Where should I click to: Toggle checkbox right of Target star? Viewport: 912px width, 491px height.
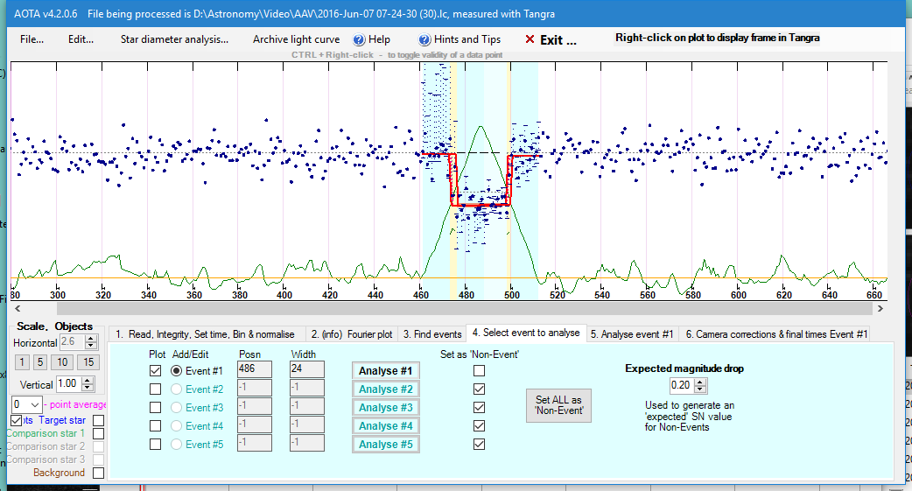point(99,420)
